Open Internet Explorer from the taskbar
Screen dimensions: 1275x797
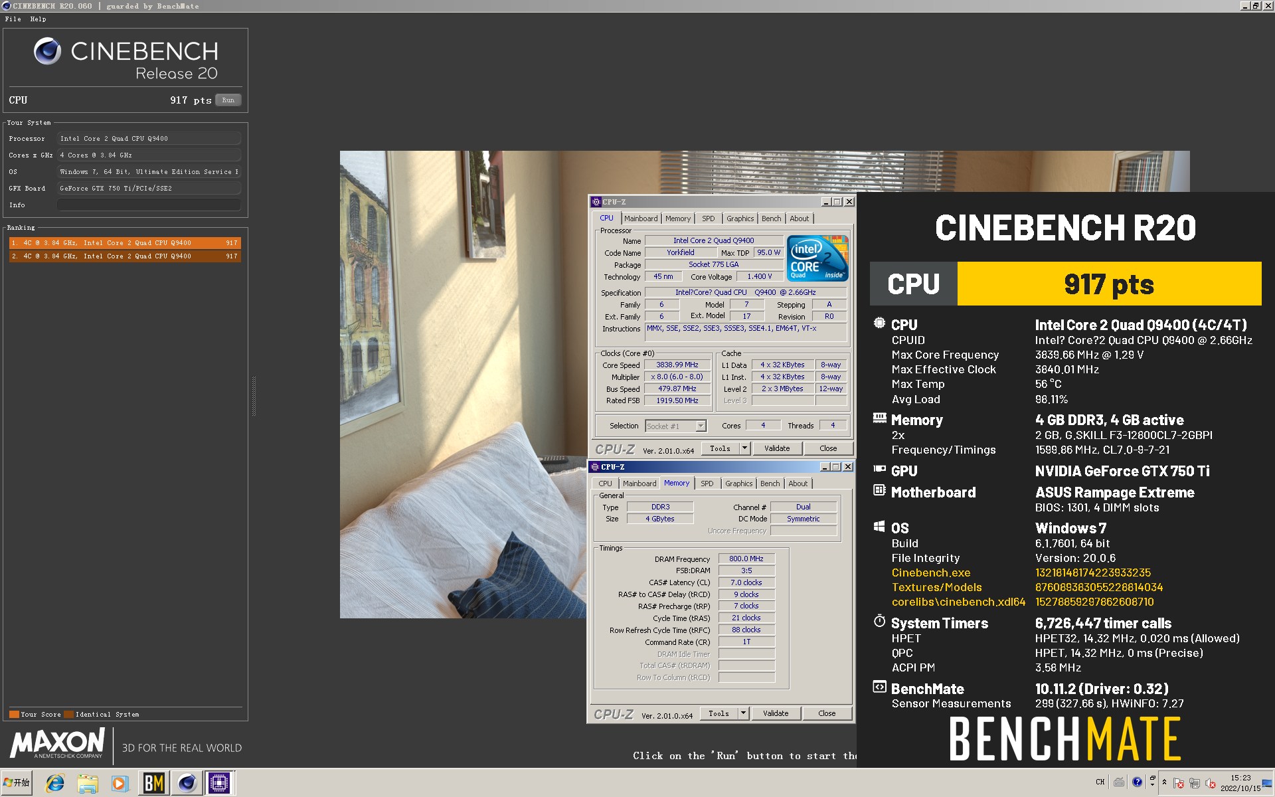[54, 783]
